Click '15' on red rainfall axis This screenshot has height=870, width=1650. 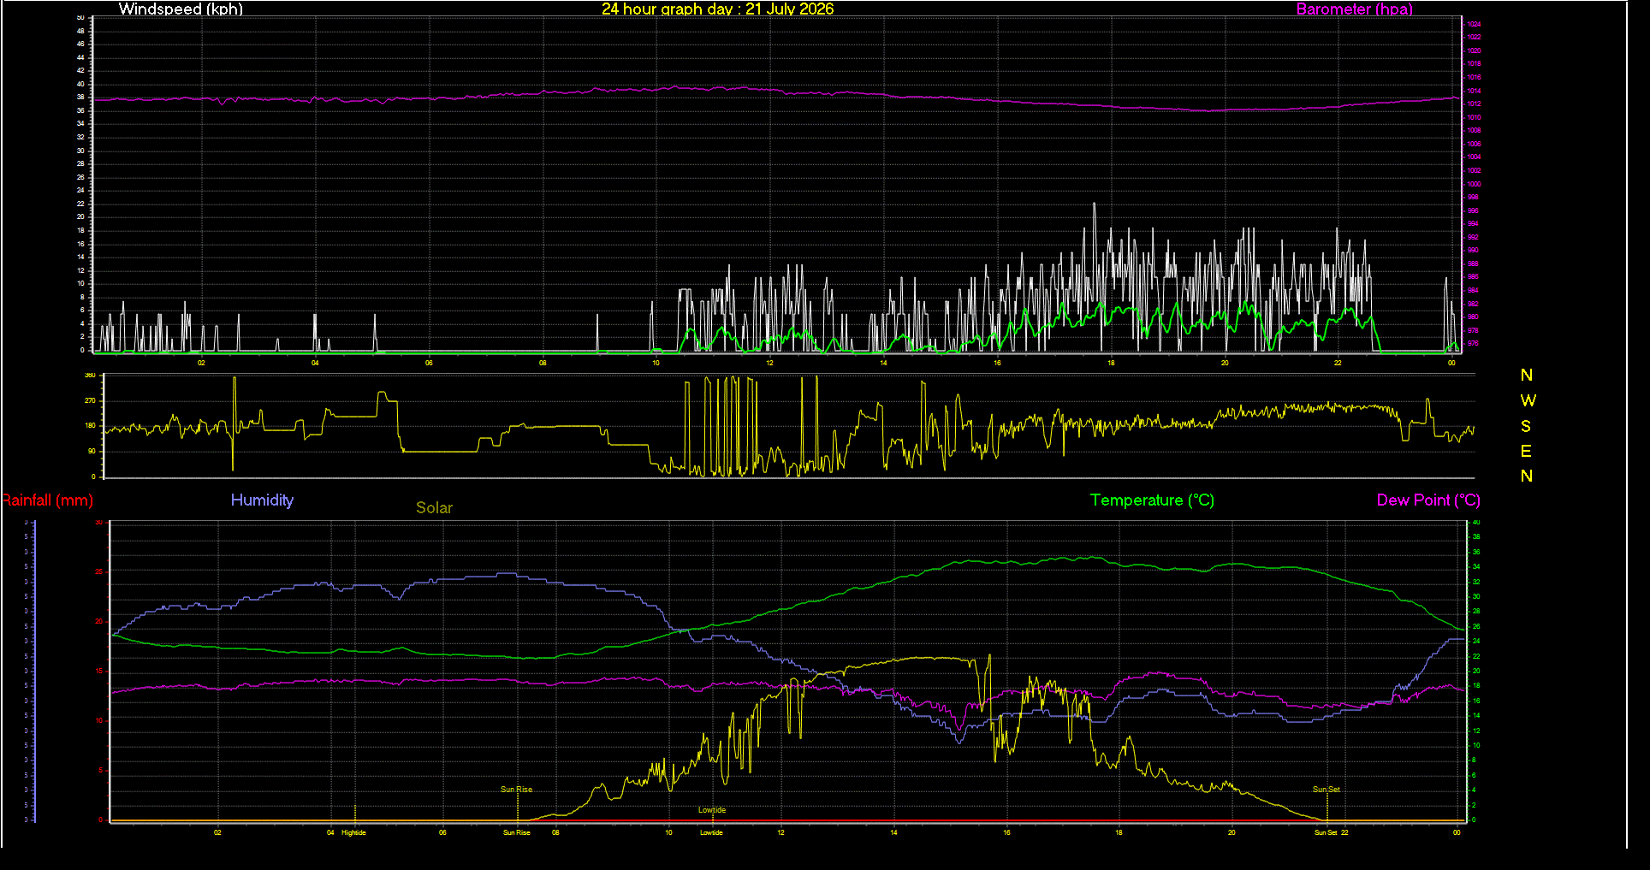pyautogui.click(x=99, y=672)
